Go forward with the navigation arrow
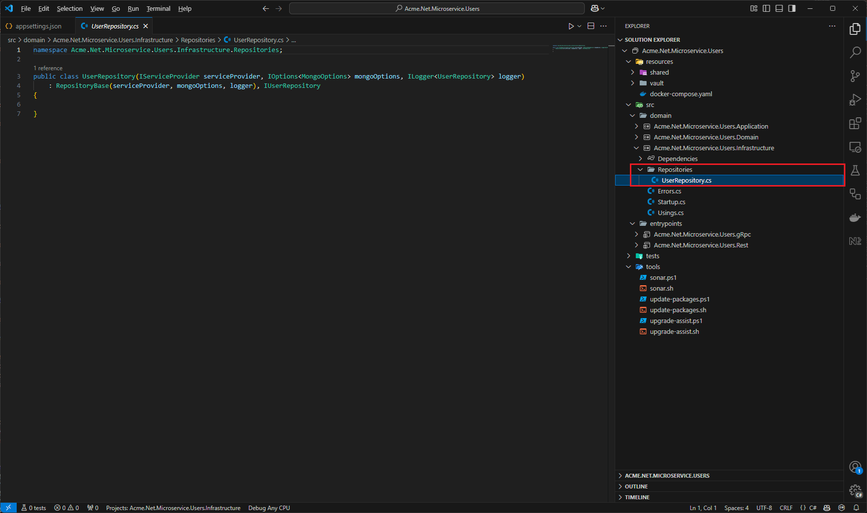 point(279,8)
